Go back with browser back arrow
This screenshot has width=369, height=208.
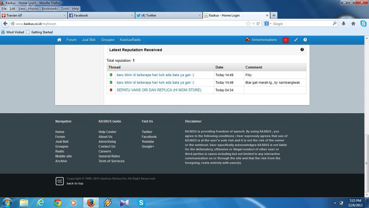click(x=5, y=24)
